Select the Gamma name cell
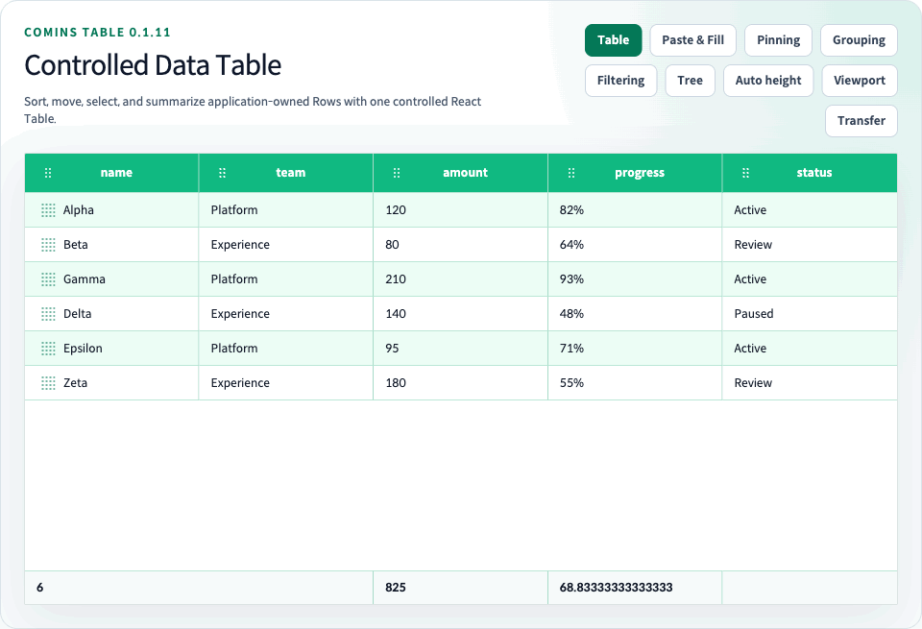Image resolution: width=922 pixels, height=629 pixels. coord(111,279)
